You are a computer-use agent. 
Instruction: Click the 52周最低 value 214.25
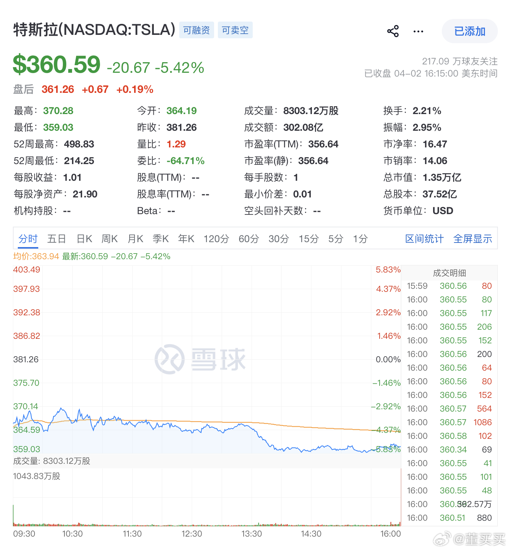[79, 161]
